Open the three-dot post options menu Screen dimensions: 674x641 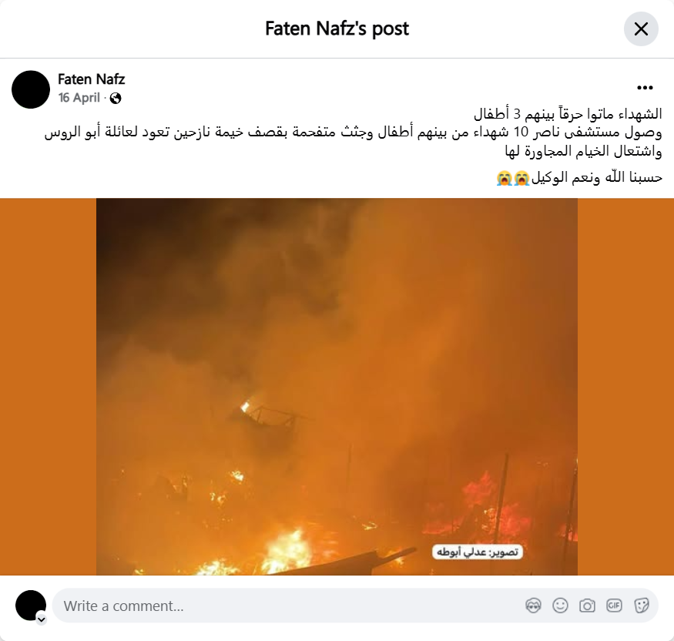pos(645,88)
